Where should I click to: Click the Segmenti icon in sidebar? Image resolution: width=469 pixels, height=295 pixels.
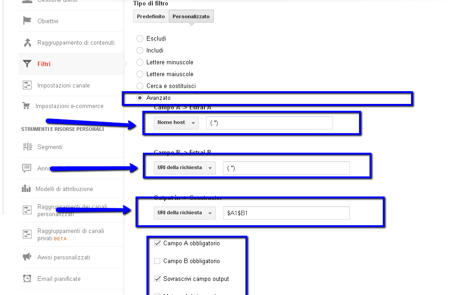click(x=27, y=147)
